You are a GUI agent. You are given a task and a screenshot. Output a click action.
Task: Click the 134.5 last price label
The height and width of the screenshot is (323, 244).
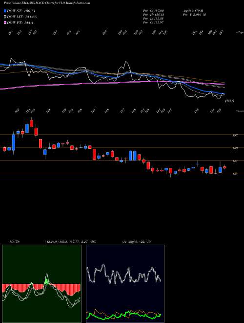click(x=229, y=101)
